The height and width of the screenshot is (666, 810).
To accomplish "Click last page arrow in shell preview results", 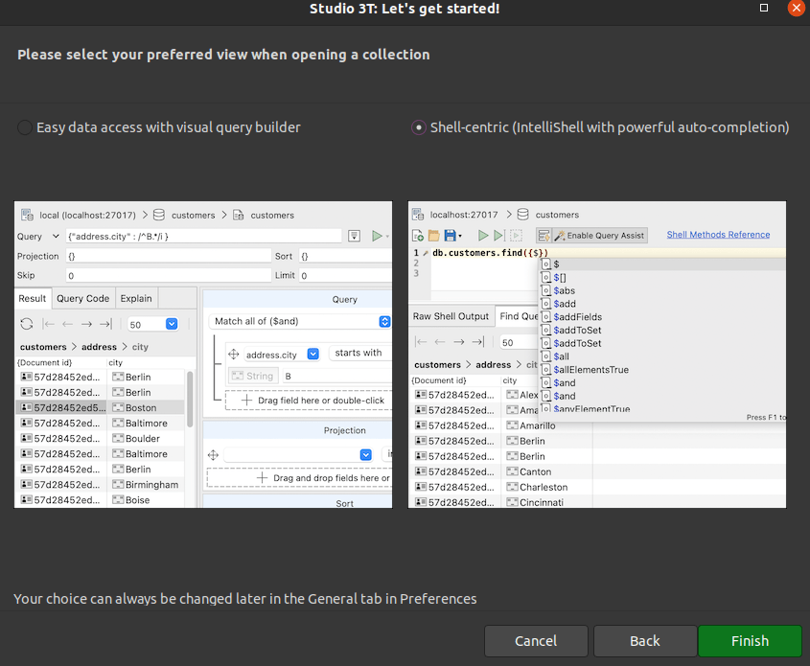I will 478,342.
